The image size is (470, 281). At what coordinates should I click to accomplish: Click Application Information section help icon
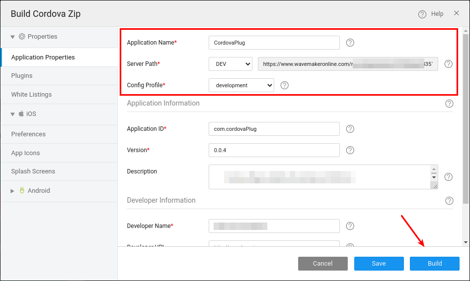[449, 104]
